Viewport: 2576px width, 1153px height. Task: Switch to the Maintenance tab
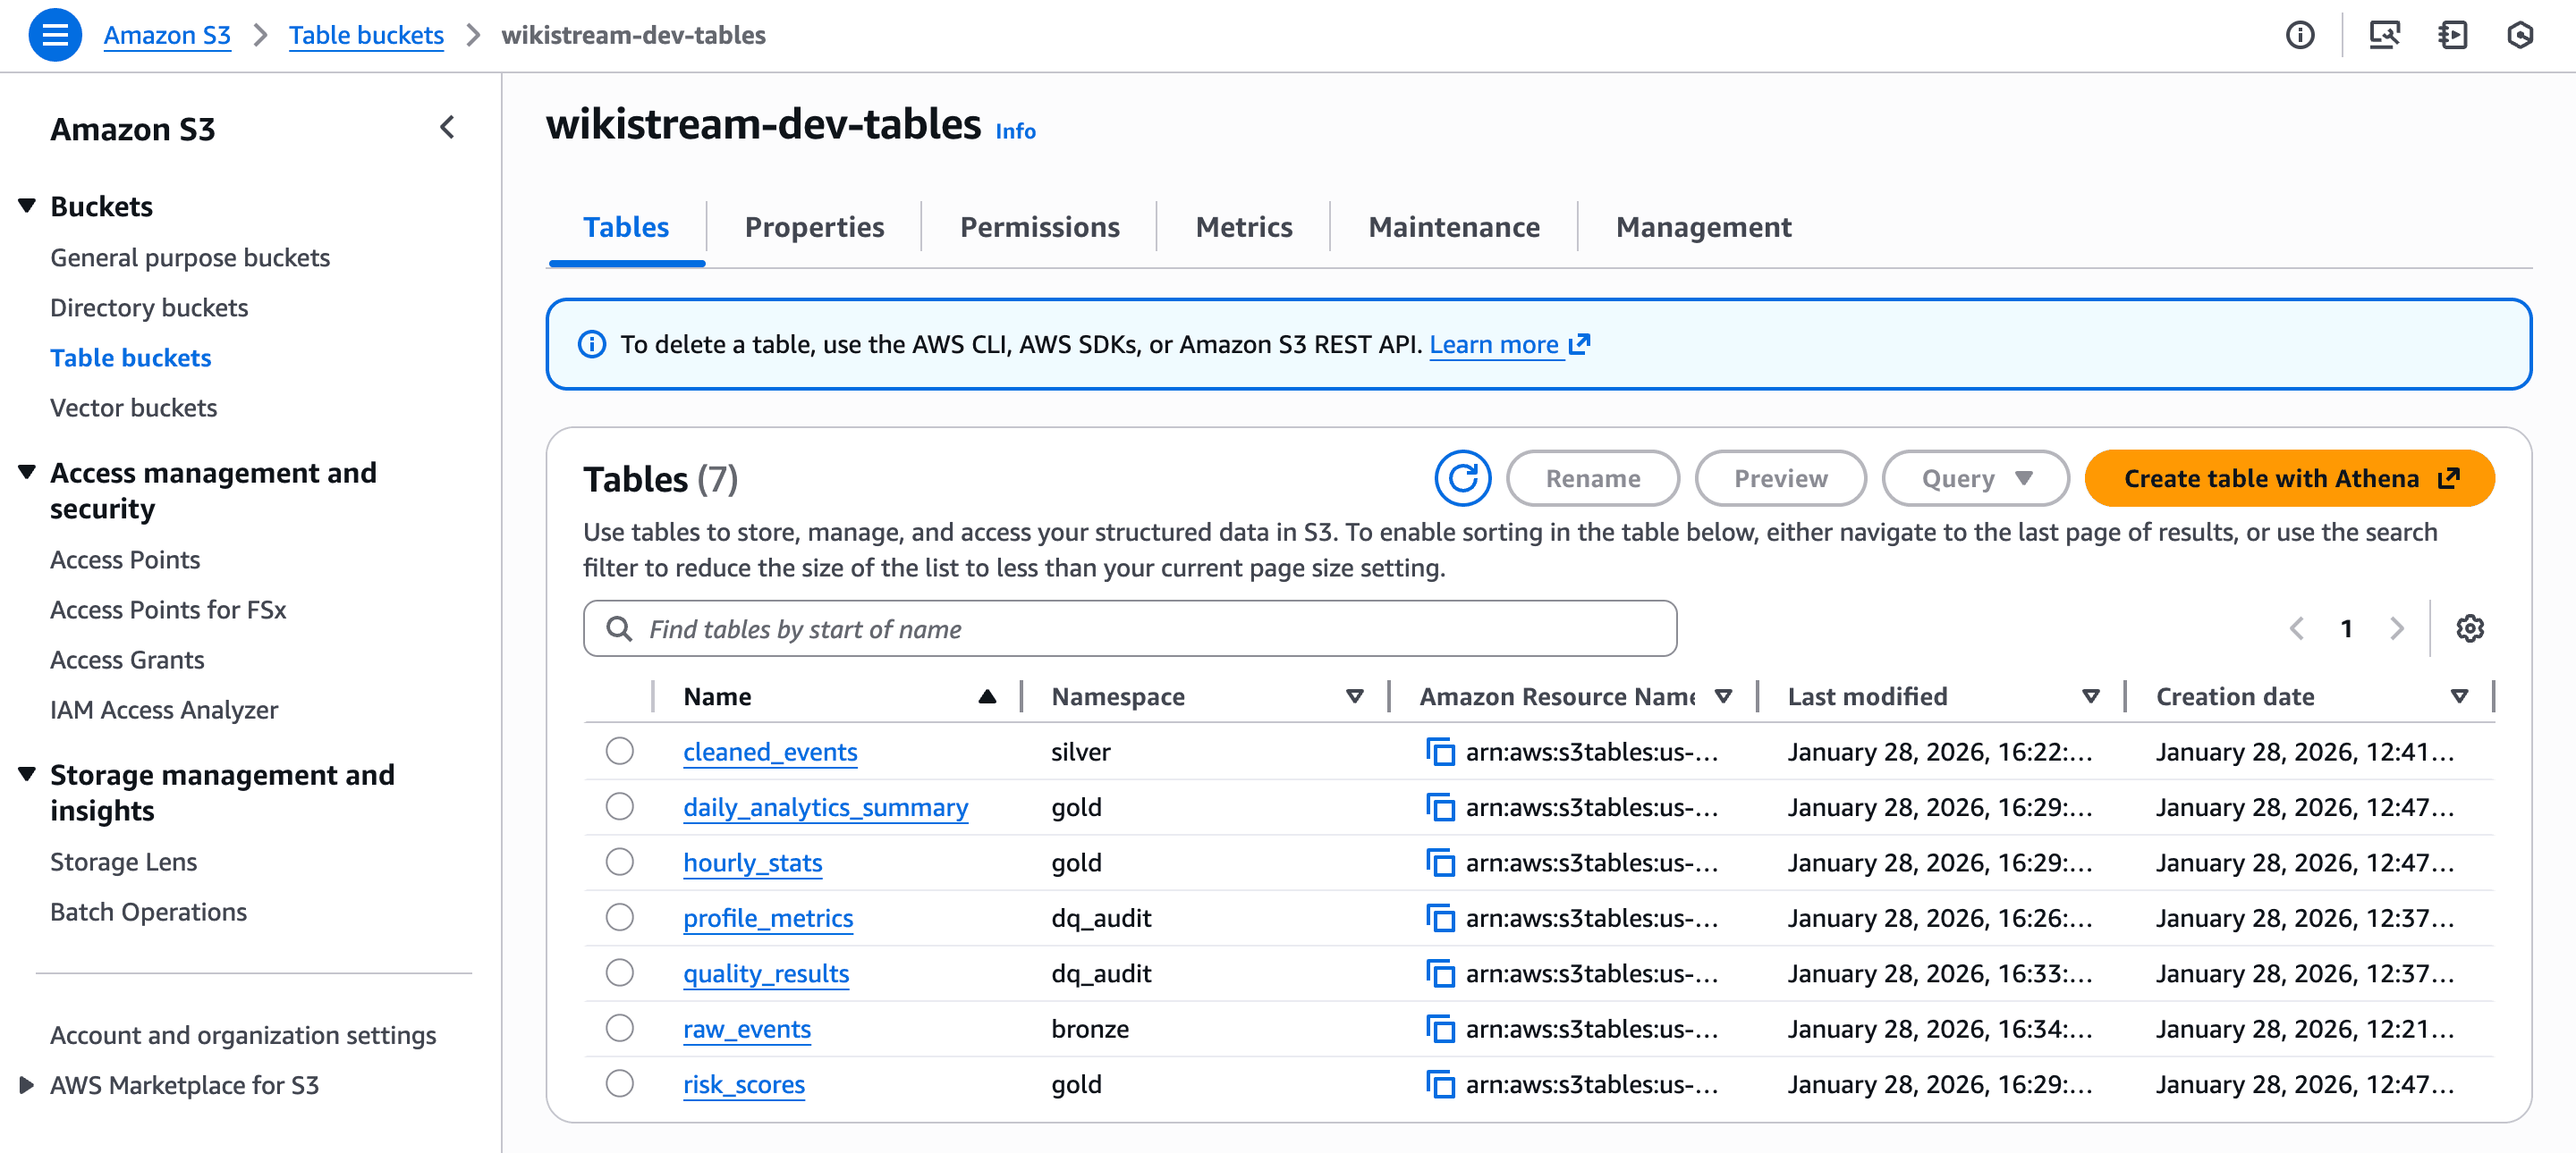point(1454,227)
